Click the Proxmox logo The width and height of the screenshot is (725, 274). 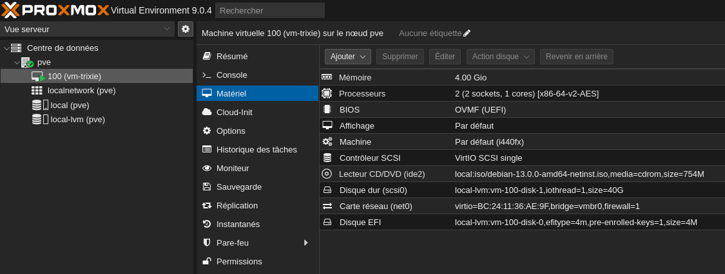tap(55, 10)
